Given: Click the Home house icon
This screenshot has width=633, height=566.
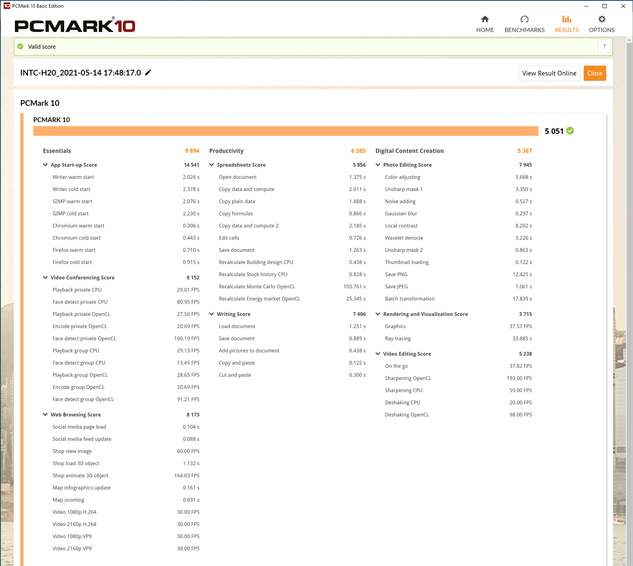Looking at the screenshot, I should click(485, 19).
